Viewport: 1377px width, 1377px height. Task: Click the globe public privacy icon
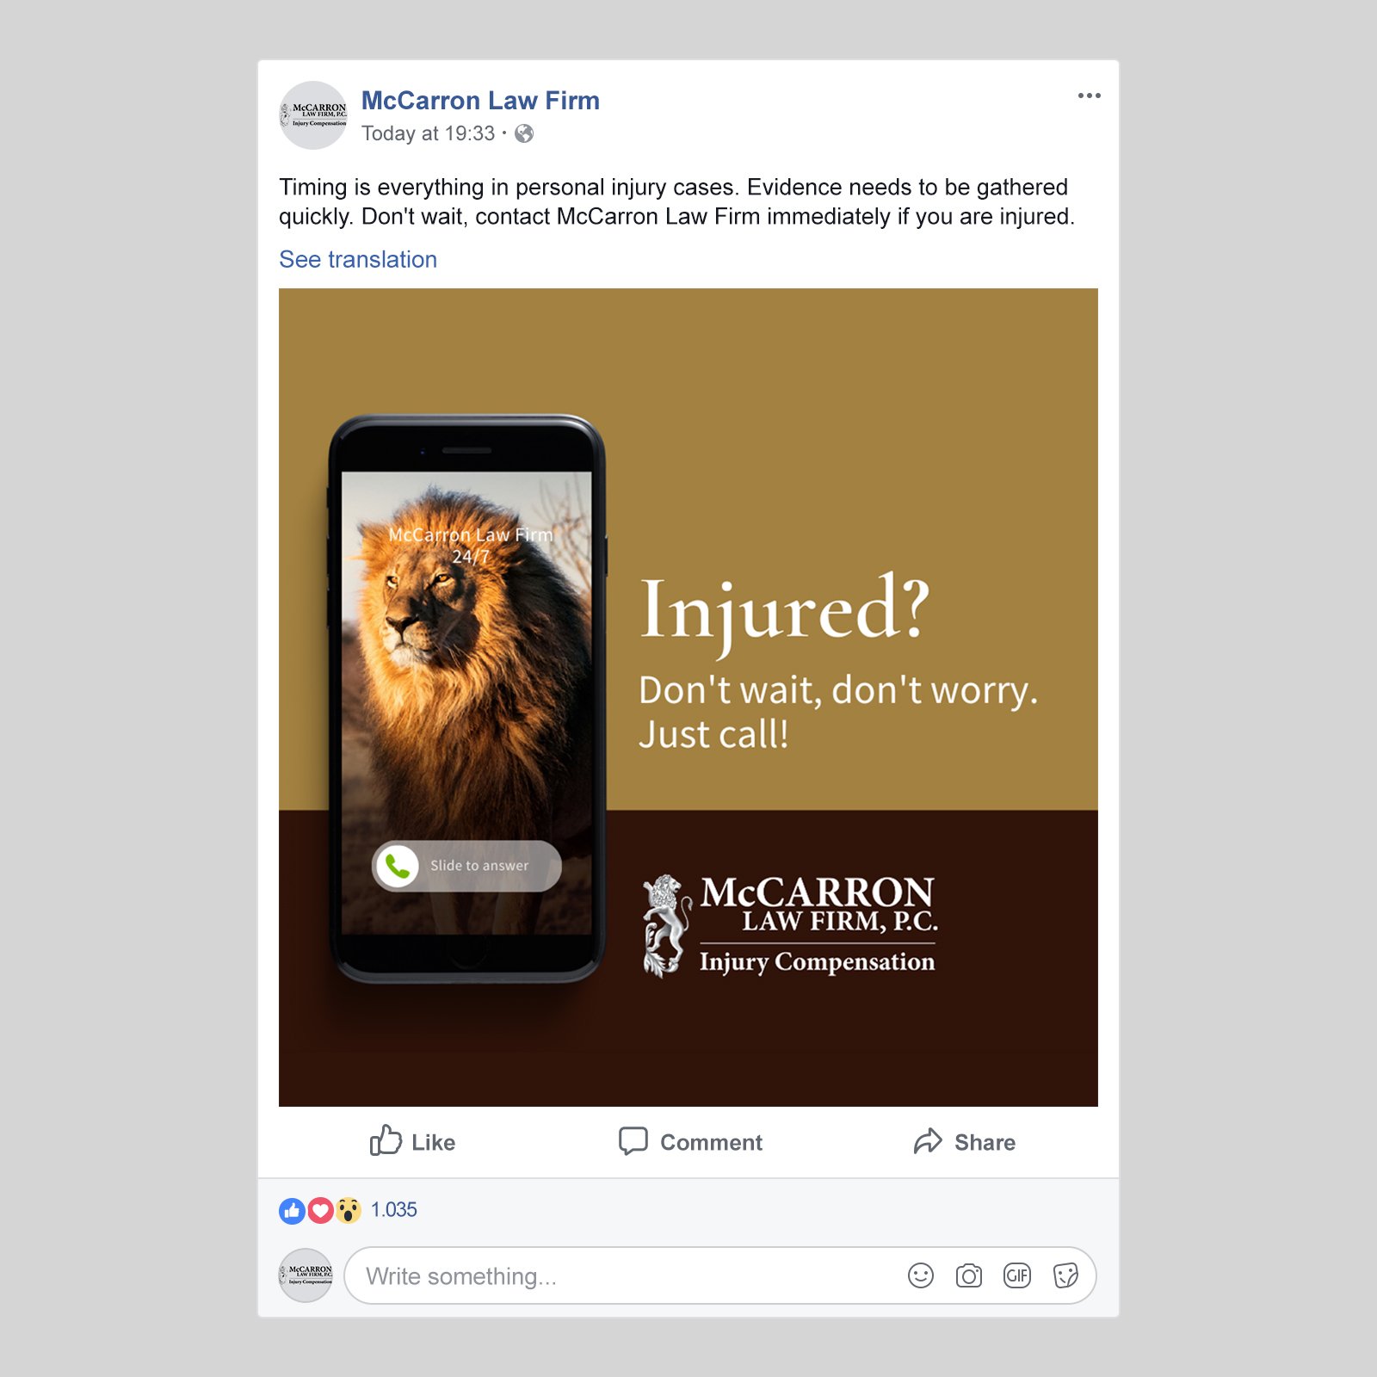tap(524, 133)
